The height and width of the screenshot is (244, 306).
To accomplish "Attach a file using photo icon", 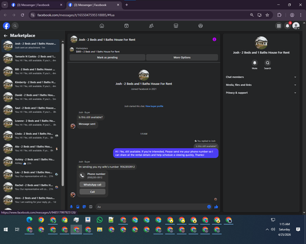I will coord(78,207).
